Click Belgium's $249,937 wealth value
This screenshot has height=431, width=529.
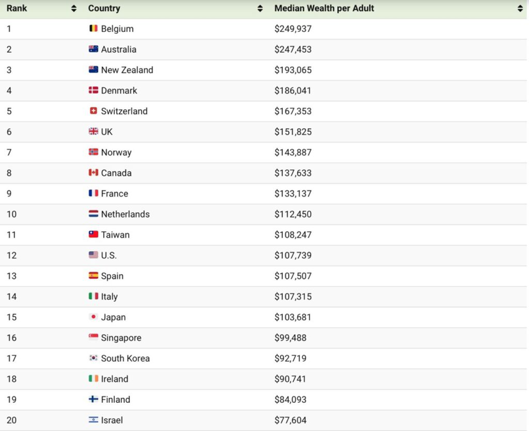(x=293, y=29)
